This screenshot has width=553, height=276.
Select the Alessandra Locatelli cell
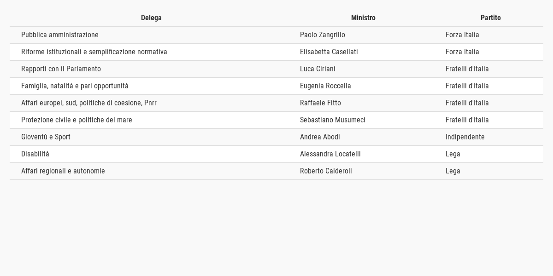[x=363, y=154]
